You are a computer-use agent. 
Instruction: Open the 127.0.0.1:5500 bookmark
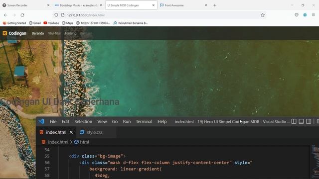coord(93,23)
